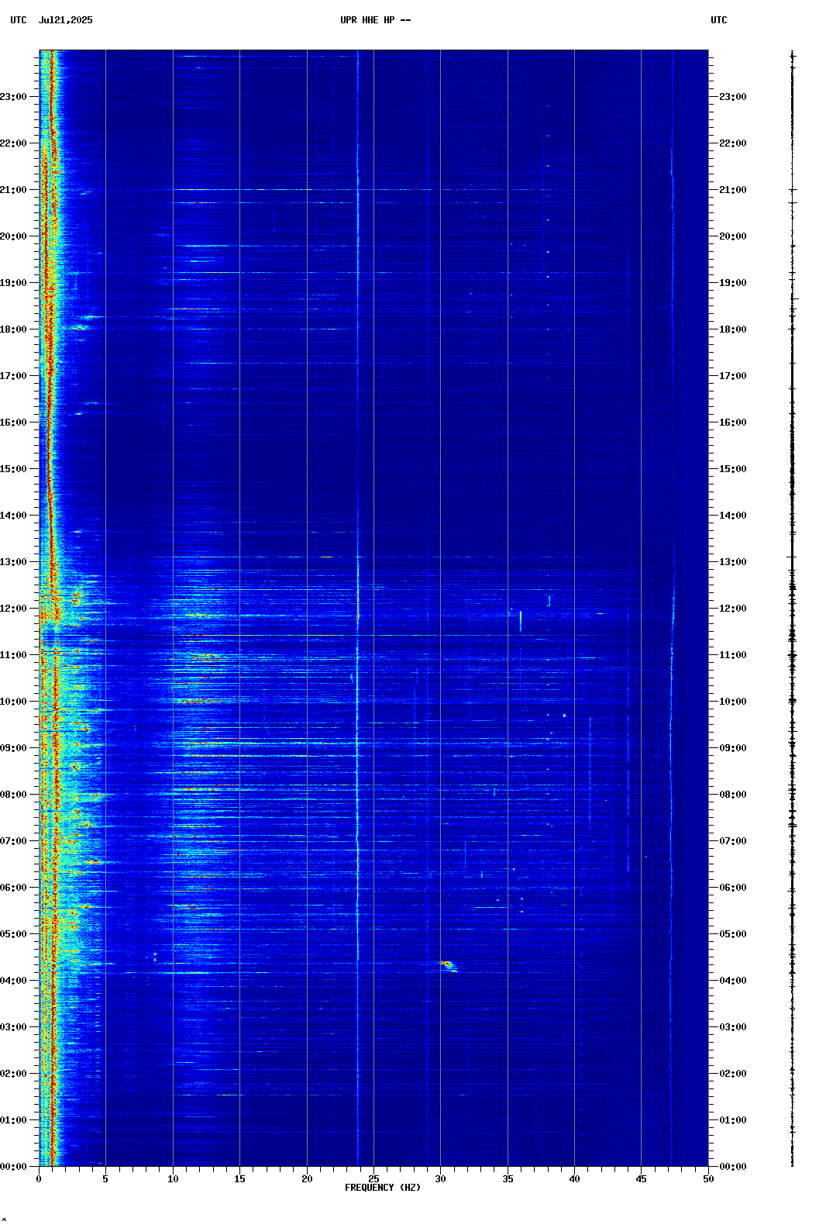
Task: Click the date label Jul21,2025
Action: 65,20
